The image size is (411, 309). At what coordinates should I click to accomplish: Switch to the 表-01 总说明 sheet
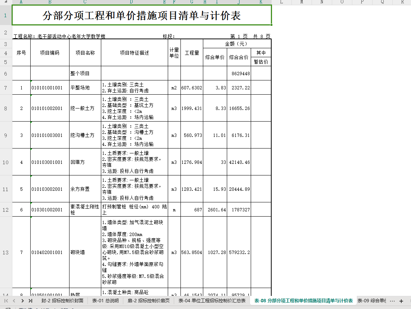point(105,301)
